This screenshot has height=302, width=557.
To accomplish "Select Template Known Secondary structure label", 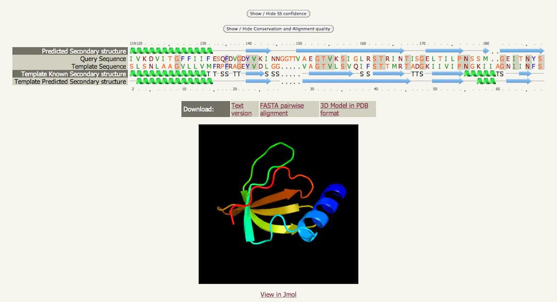I will coord(70,74).
